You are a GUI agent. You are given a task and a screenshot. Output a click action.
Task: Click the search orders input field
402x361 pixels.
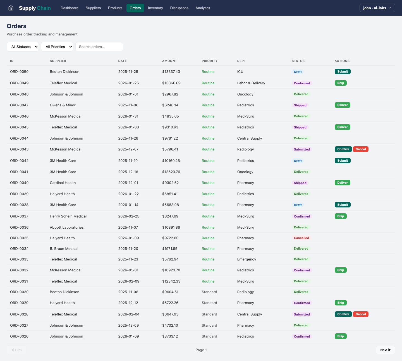99,47
